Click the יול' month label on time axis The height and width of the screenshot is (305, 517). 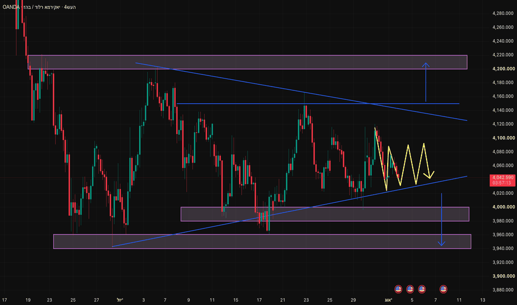coord(120,300)
